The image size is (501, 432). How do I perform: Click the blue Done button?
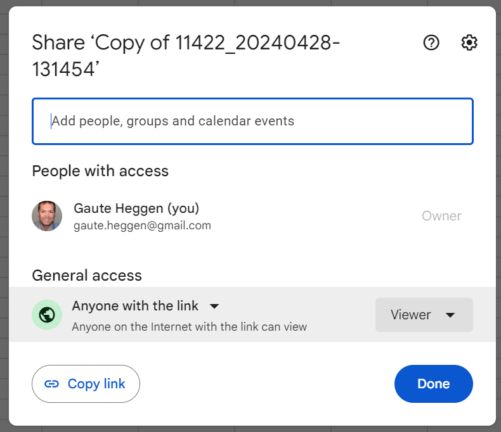point(434,384)
